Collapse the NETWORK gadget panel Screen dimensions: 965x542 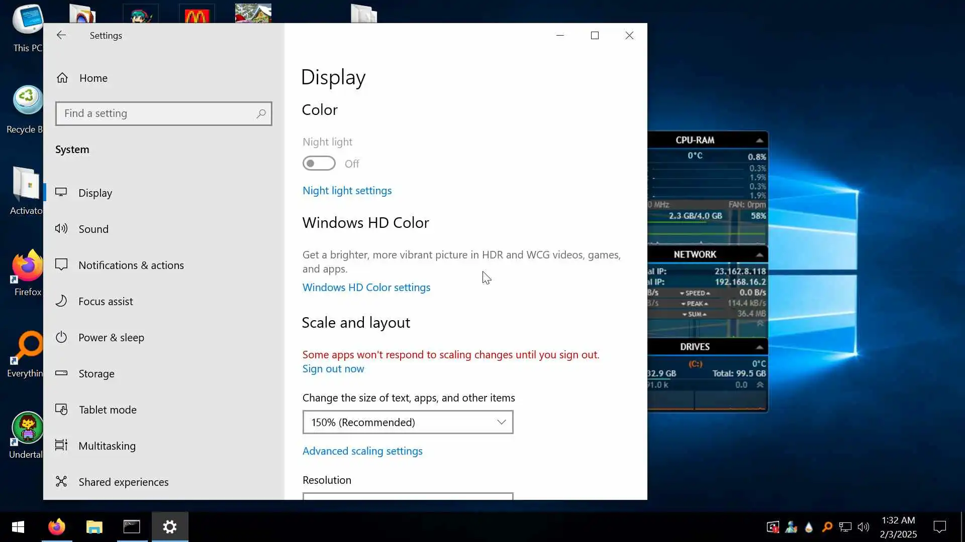pos(759,255)
